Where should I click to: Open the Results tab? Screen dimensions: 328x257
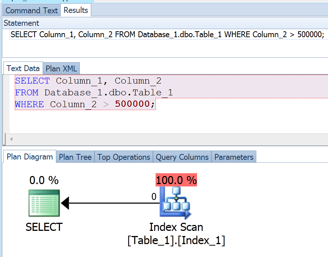76,10
